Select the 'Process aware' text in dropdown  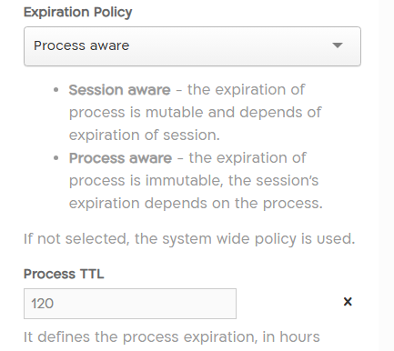pos(81,45)
